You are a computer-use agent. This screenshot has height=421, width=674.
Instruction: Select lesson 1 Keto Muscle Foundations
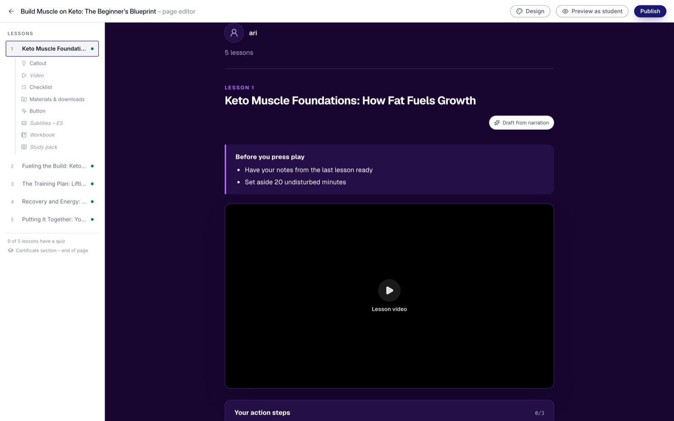(x=52, y=49)
